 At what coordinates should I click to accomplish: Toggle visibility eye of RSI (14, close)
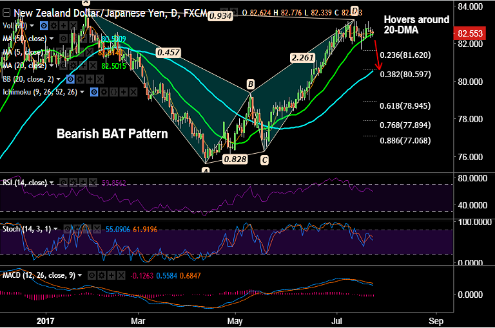[63, 183]
